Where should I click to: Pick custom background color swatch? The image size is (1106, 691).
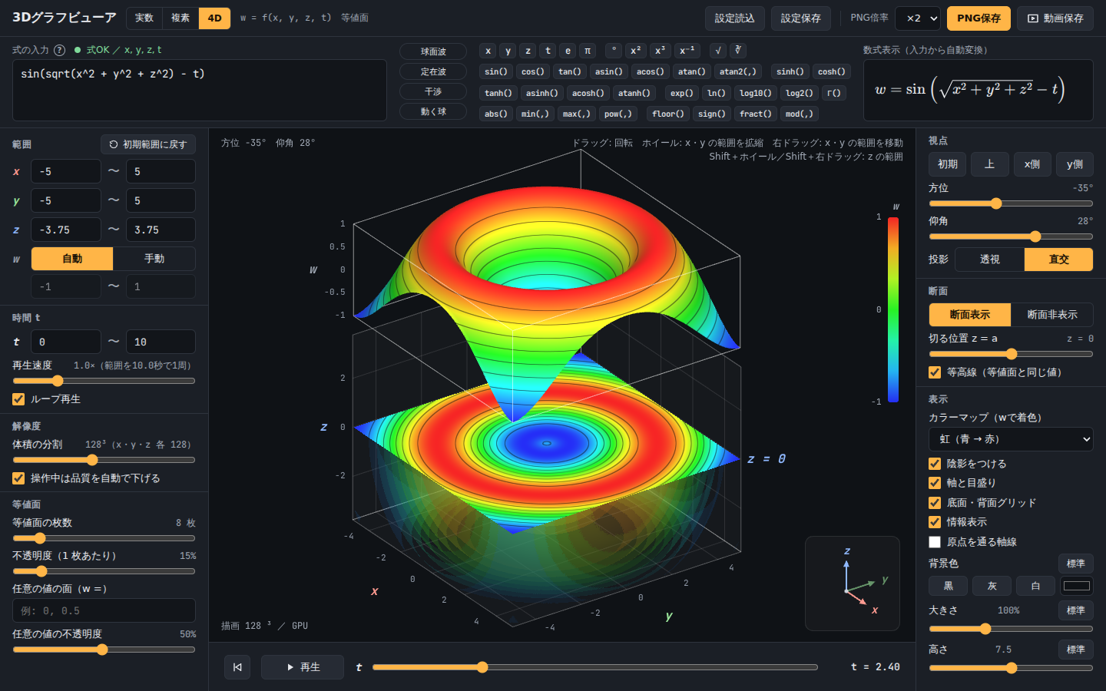pyautogui.click(x=1076, y=586)
